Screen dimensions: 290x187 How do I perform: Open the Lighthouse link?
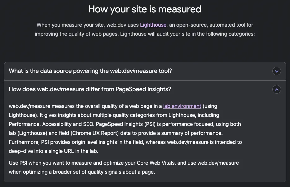click(153, 25)
